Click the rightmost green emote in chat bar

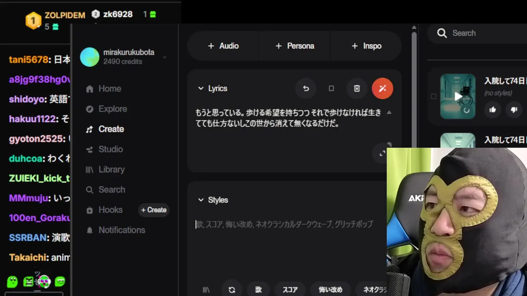(60, 281)
